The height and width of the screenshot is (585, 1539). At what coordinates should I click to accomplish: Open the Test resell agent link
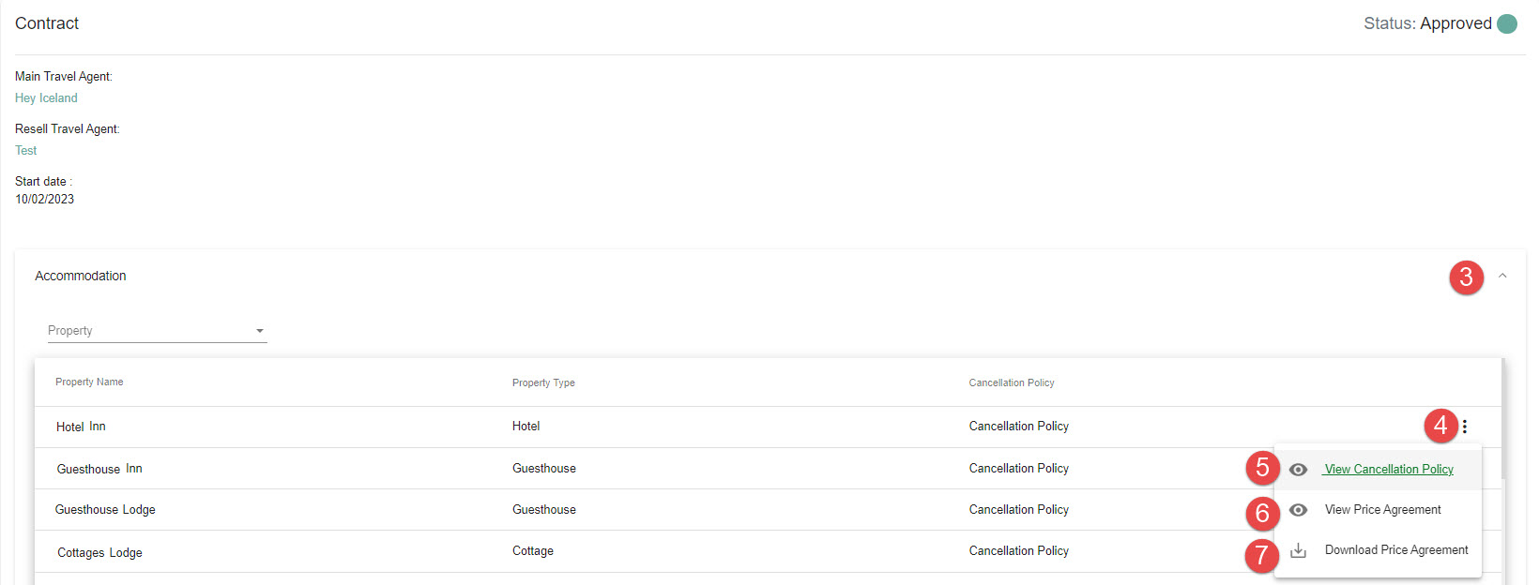point(25,150)
